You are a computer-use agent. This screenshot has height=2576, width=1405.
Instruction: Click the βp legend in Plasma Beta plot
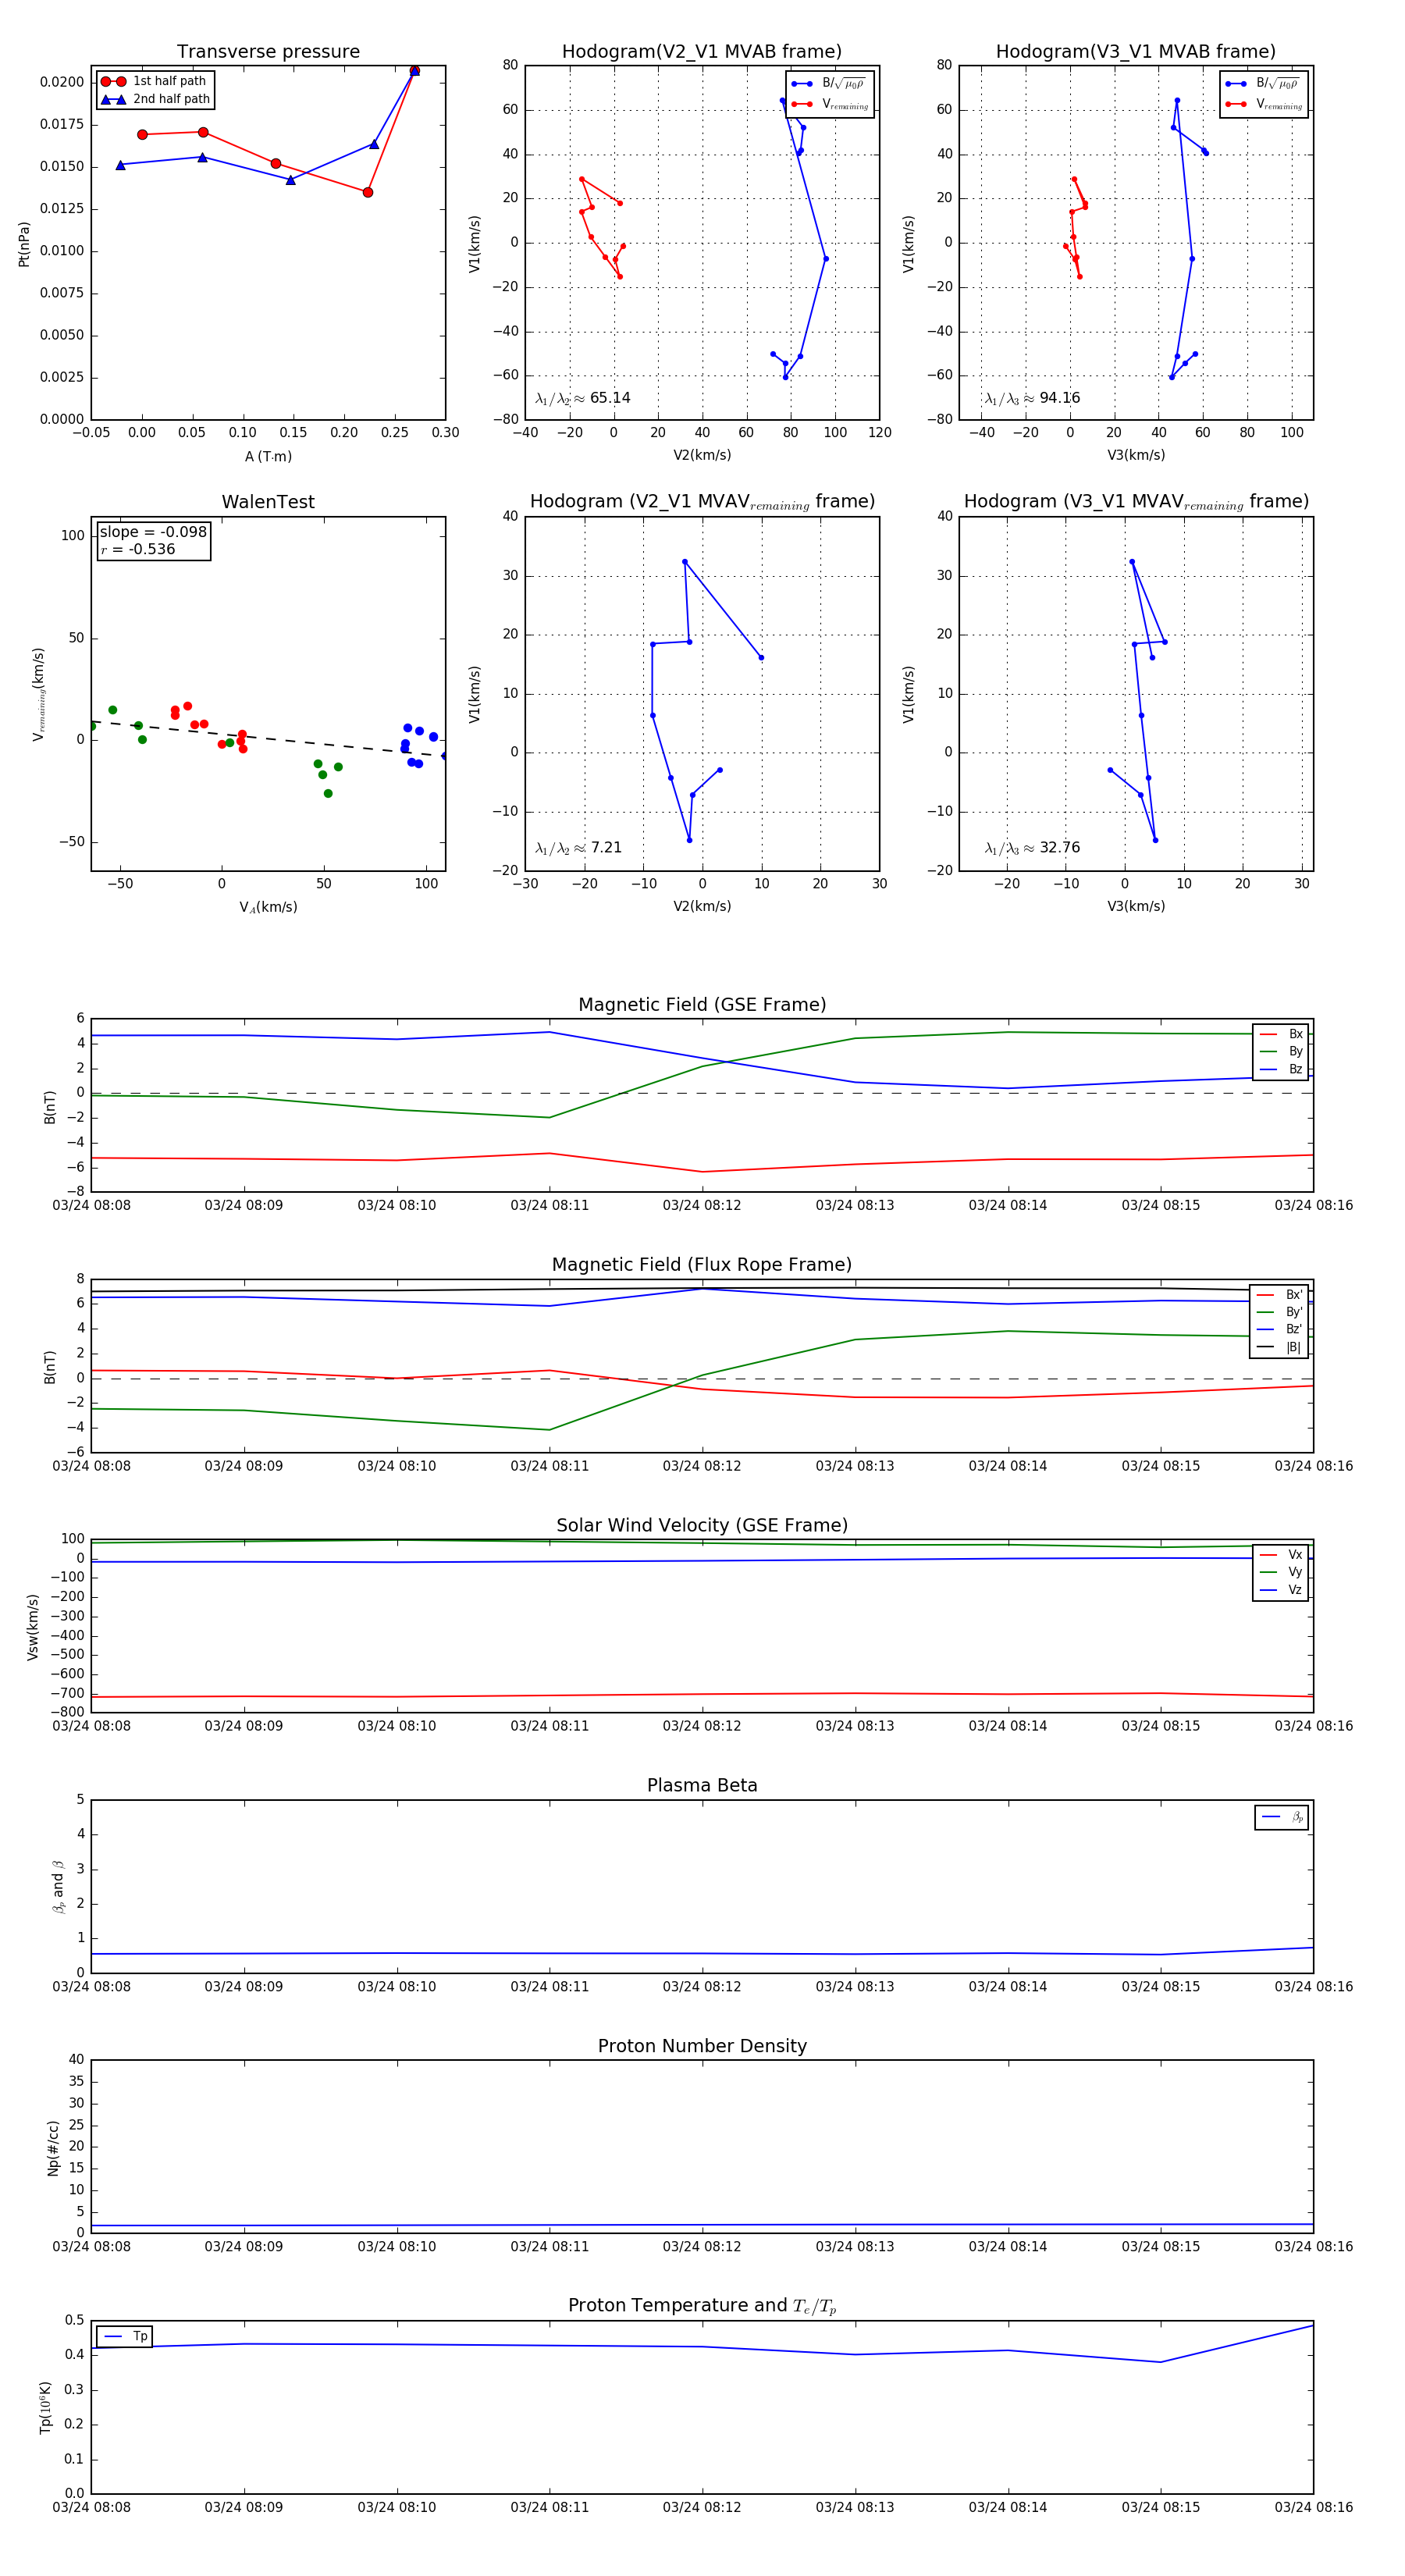tap(1282, 1817)
